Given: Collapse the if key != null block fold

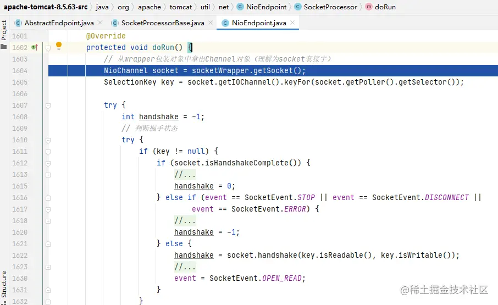Looking at the screenshot, I should point(48,152).
